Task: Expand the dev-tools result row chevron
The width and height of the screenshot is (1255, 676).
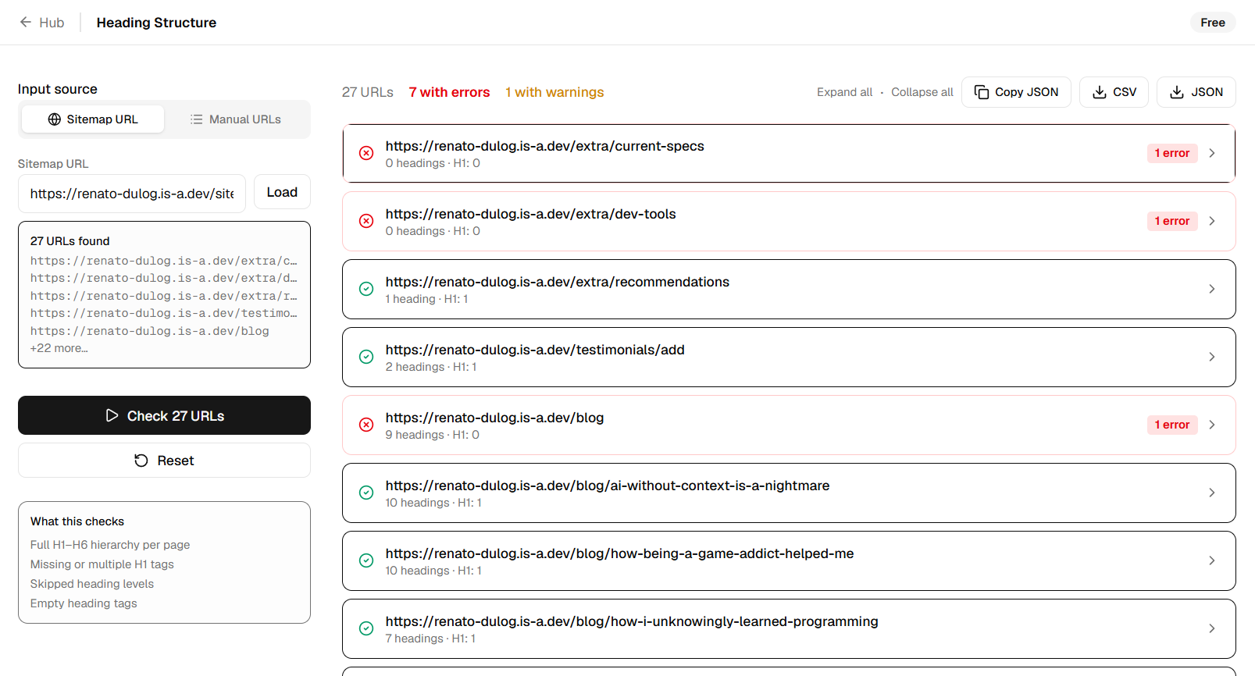Action: tap(1212, 221)
